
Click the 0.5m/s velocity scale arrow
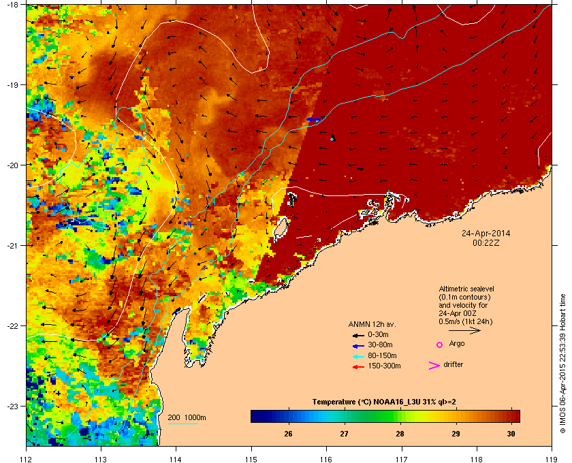point(464,330)
